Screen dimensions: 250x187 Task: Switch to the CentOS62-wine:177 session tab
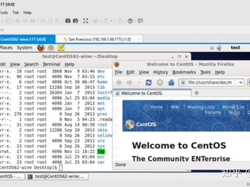point(27,39)
